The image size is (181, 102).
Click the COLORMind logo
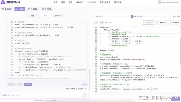click(x=10, y=2)
